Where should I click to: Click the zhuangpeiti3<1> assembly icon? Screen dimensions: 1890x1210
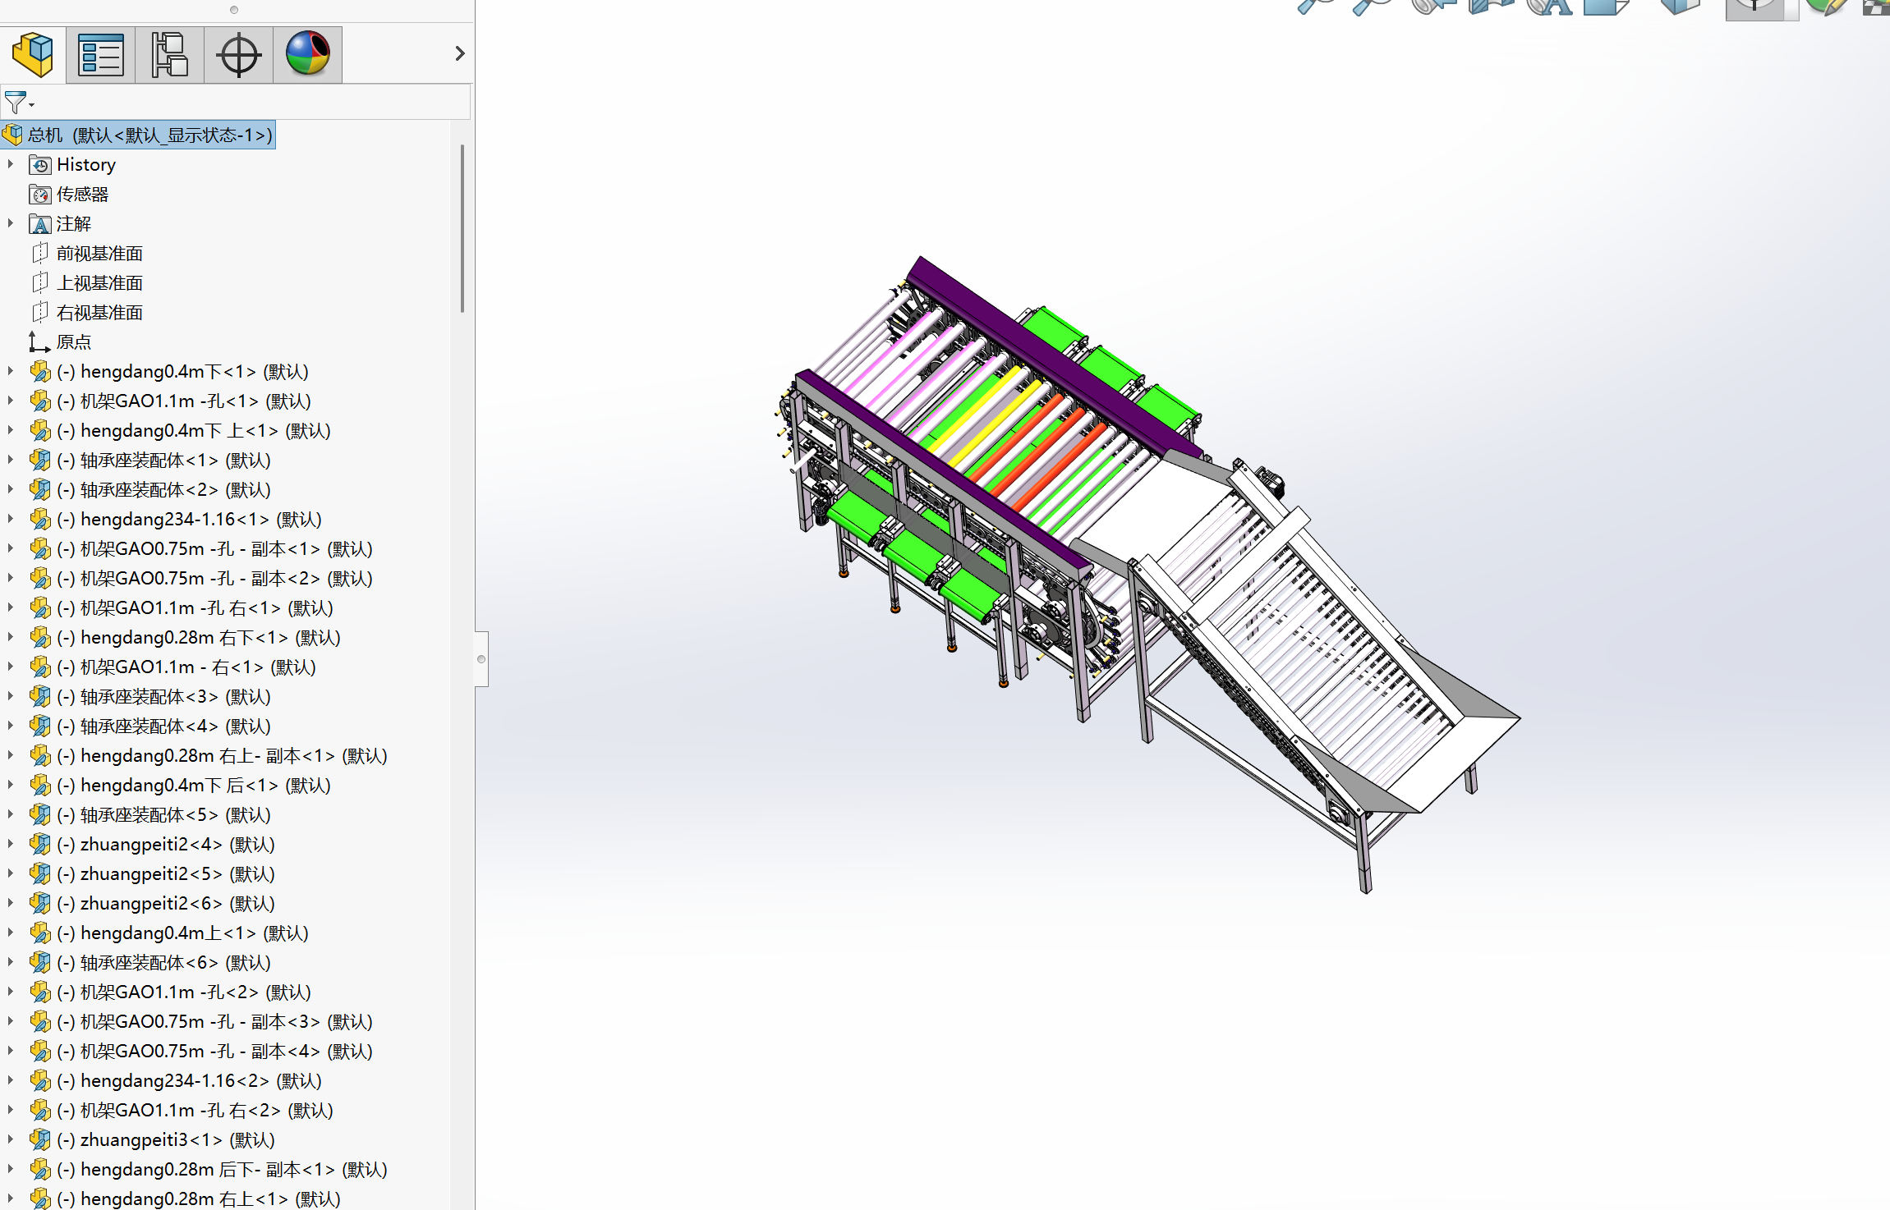[x=40, y=1140]
